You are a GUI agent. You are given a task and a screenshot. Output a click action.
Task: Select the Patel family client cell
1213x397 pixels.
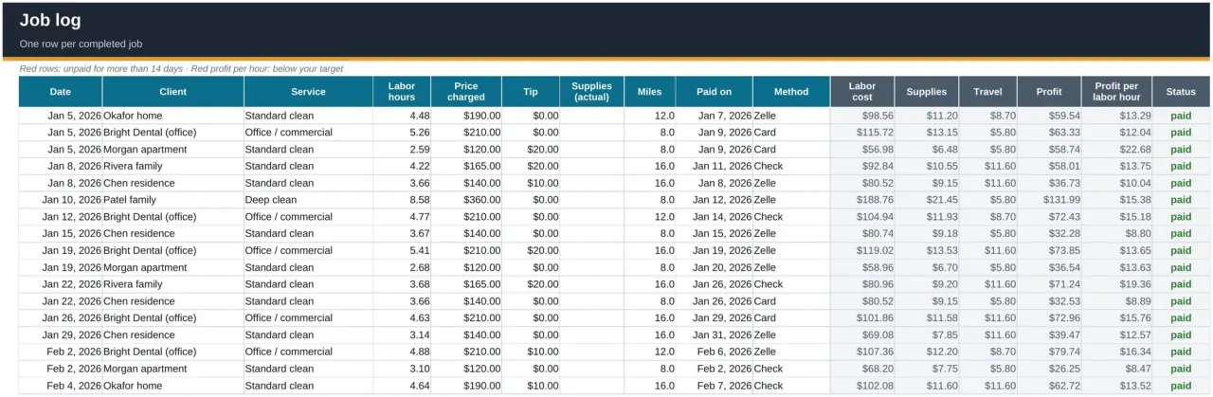pyautogui.click(x=173, y=200)
